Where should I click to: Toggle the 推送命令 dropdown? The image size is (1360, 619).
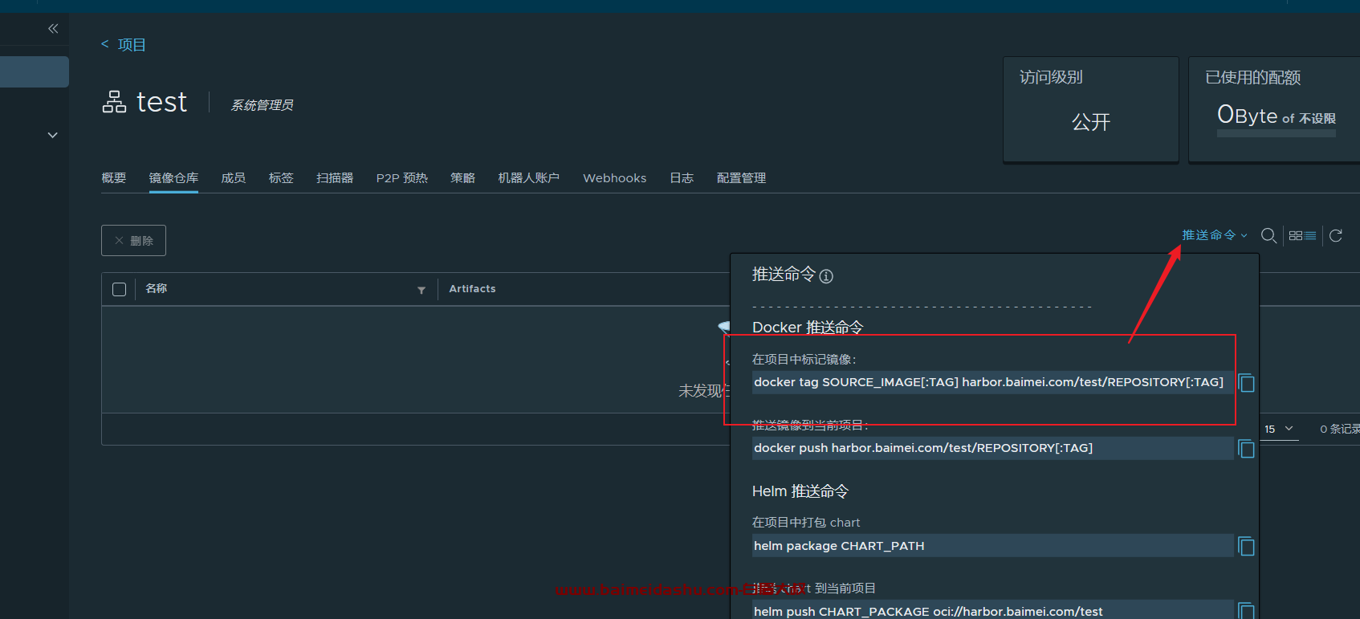point(1215,235)
